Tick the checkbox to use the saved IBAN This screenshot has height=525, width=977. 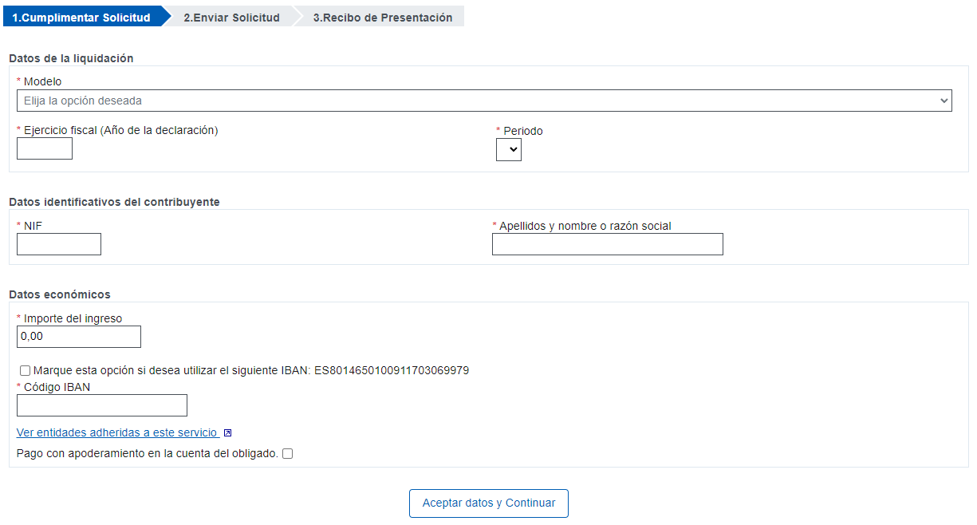pyautogui.click(x=26, y=371)
